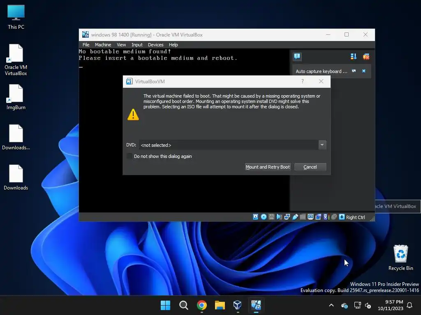421x315 pixels.
Task: Open taskbar Search
Action: (x=184, y=305)
